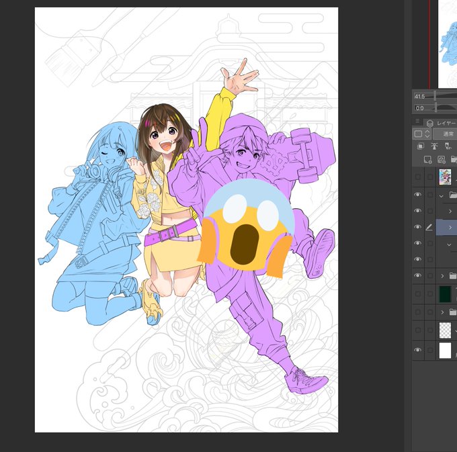
Task: Hide the layer row with the down chevron beneath the highlighted layer
Action: tap(417, 243)
